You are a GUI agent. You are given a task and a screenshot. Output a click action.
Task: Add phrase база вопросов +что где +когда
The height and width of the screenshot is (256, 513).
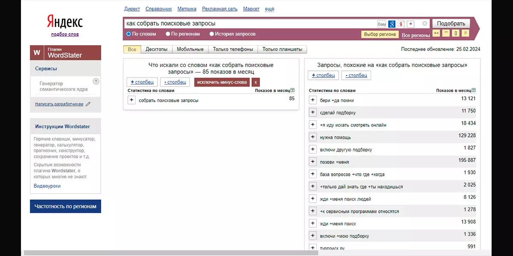coord(313,174)
